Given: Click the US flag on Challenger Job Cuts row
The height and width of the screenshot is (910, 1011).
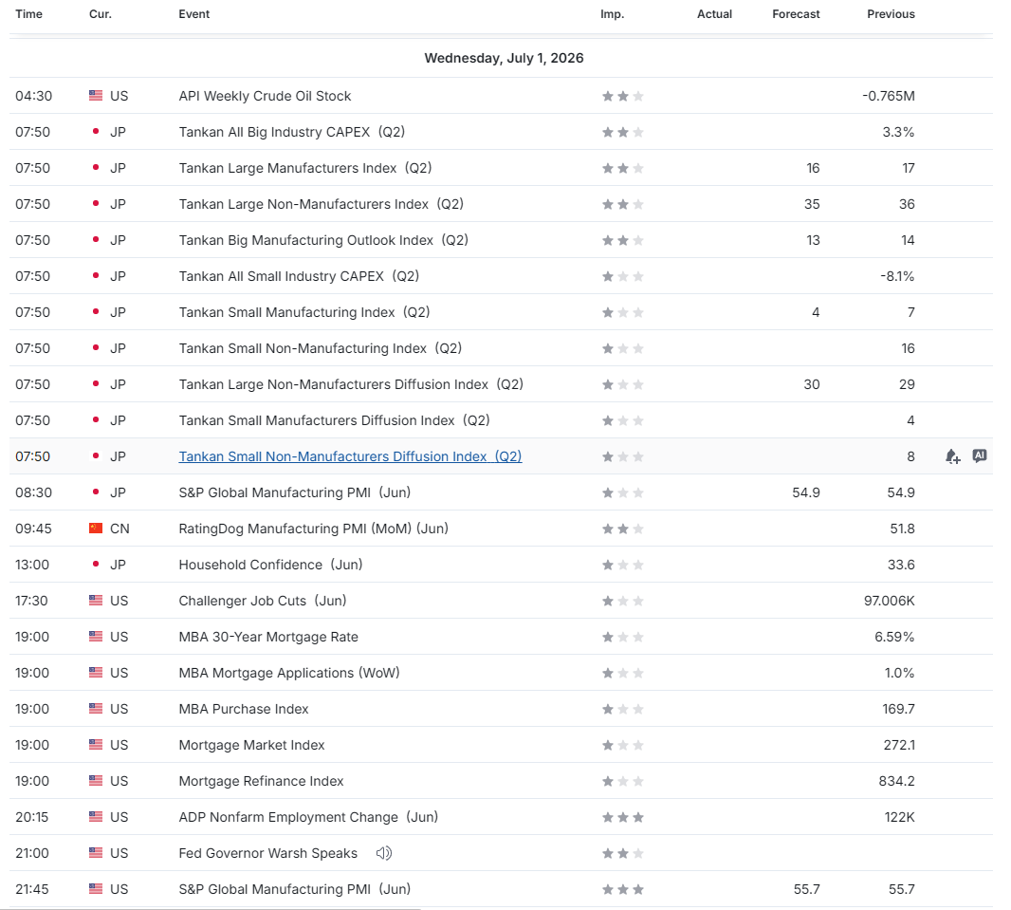Looking at the screenshot, I should (x=96, y=601).
